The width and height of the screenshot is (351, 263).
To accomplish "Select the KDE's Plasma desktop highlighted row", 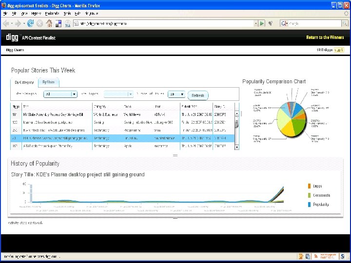I will tap(123, 138).
